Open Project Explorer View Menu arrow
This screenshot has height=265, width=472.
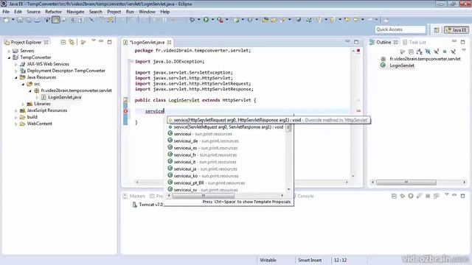pos(94,40)
